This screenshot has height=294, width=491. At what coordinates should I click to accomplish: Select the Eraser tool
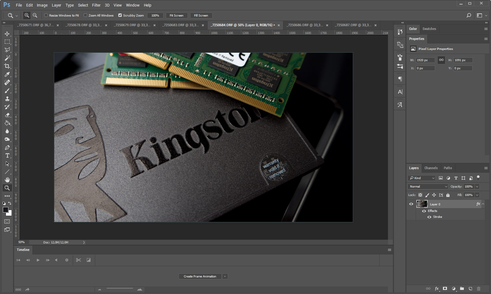tap(7, 115)
